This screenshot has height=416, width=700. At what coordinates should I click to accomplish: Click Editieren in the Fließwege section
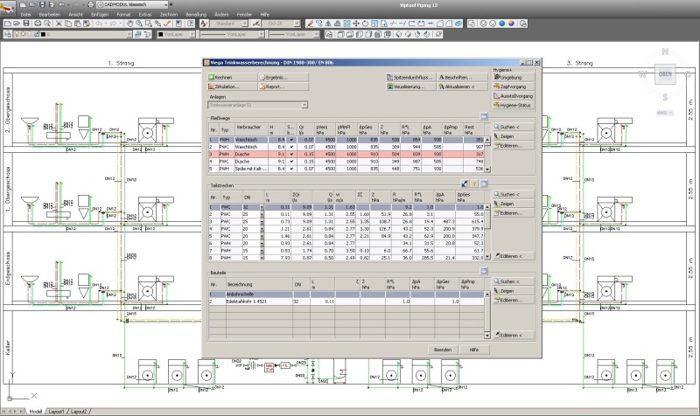click(514, 146)
